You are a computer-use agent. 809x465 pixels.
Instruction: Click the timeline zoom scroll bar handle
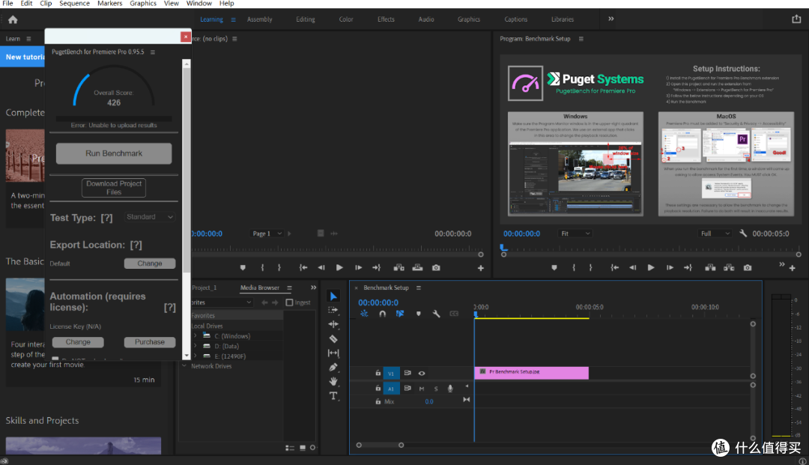(x=380, y=445)
